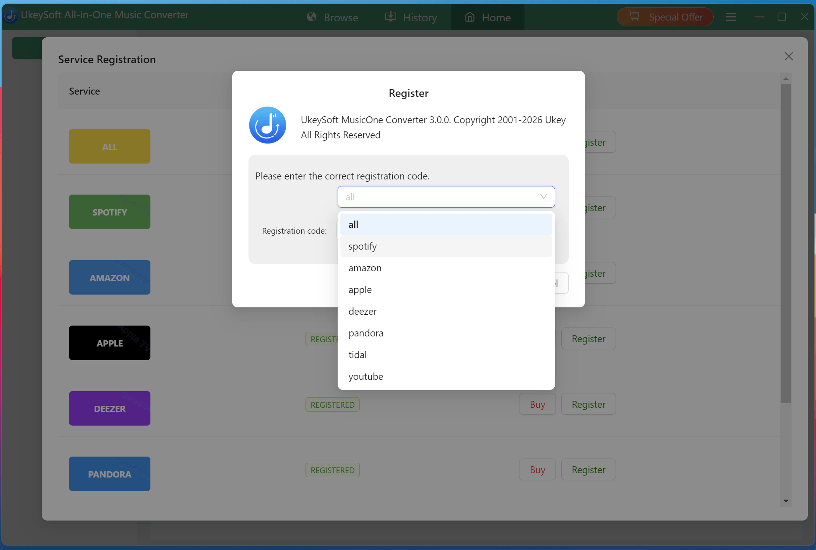This screenshot has height=550, width=816.
Task: Select youtube from the dropdown list
Action: coord(365,376)
